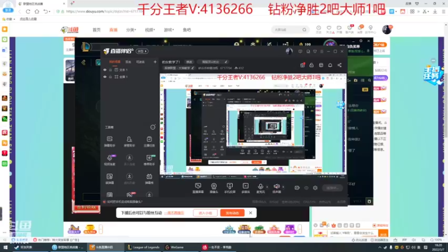
Task: Click the browser refresh button
Action: pyautogui.click(x=28, y=11)
